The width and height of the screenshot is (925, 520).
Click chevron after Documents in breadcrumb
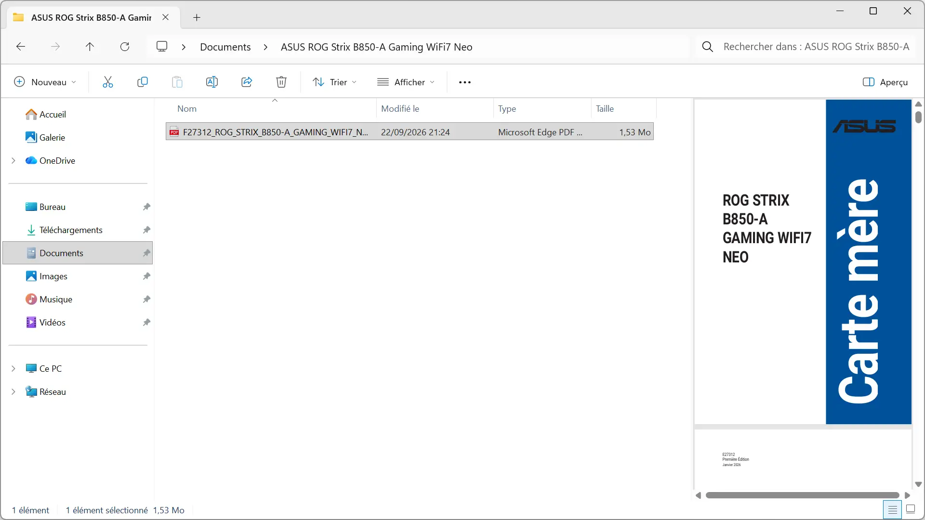(265, 47)
